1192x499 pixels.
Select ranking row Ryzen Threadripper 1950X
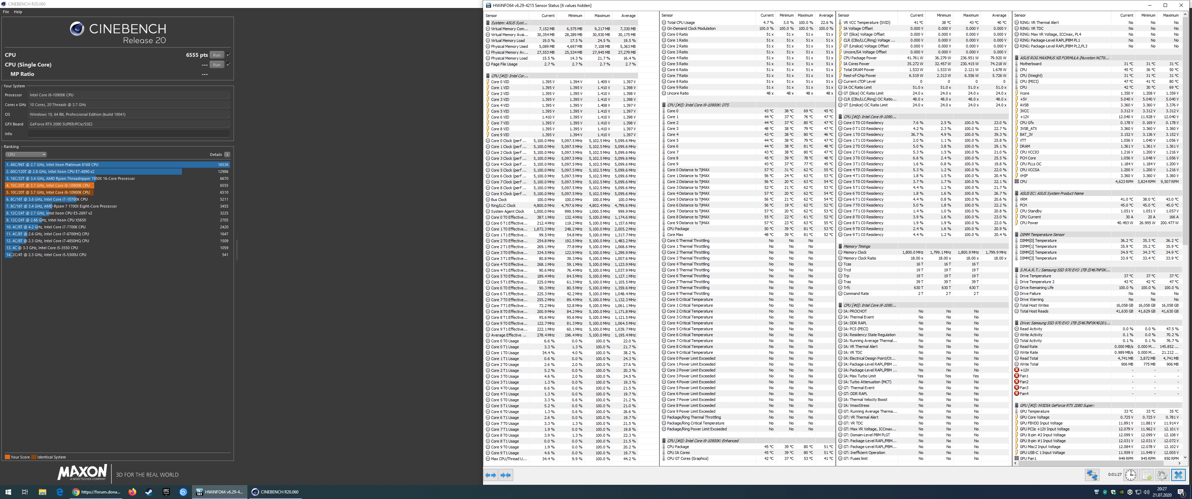(117, 178)
